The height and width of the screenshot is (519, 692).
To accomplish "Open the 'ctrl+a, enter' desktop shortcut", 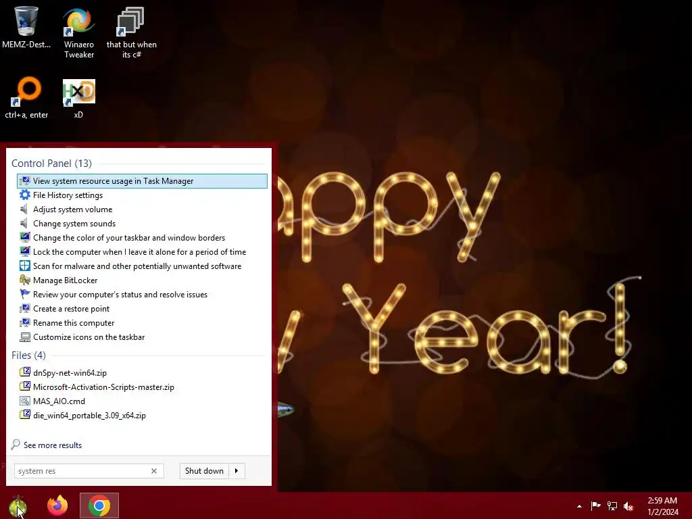I will click(26, 98).
